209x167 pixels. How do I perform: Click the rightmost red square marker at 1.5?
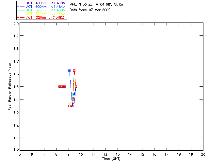[x=76, y=86]
